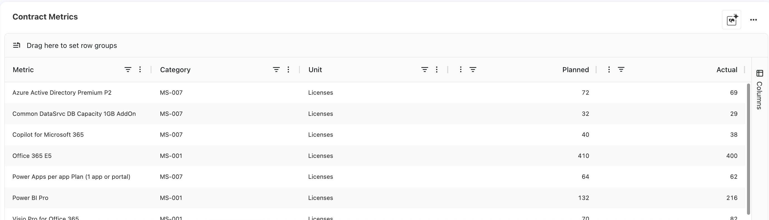Viewport: 769px width, 220px height.
Task: Open the Unit column three-dot menu
Action: 437,70
